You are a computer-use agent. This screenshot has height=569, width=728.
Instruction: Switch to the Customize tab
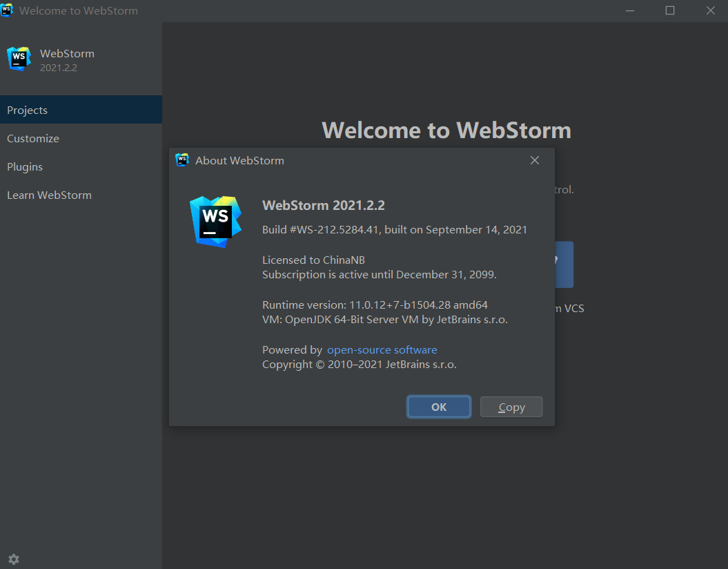pyautogui.click(x=81, y=138)
